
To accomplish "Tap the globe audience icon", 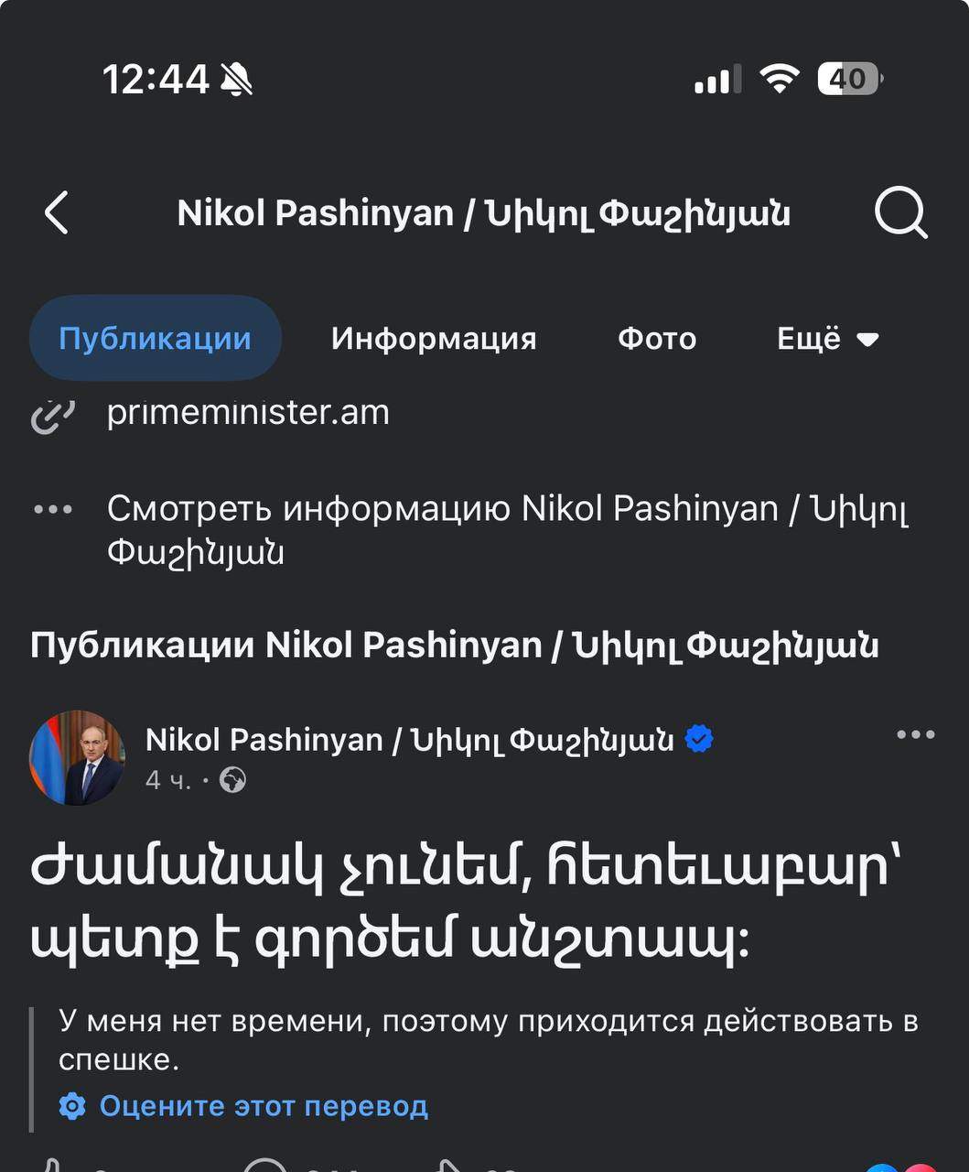I will pyautogui.click(x=232, y=780).
